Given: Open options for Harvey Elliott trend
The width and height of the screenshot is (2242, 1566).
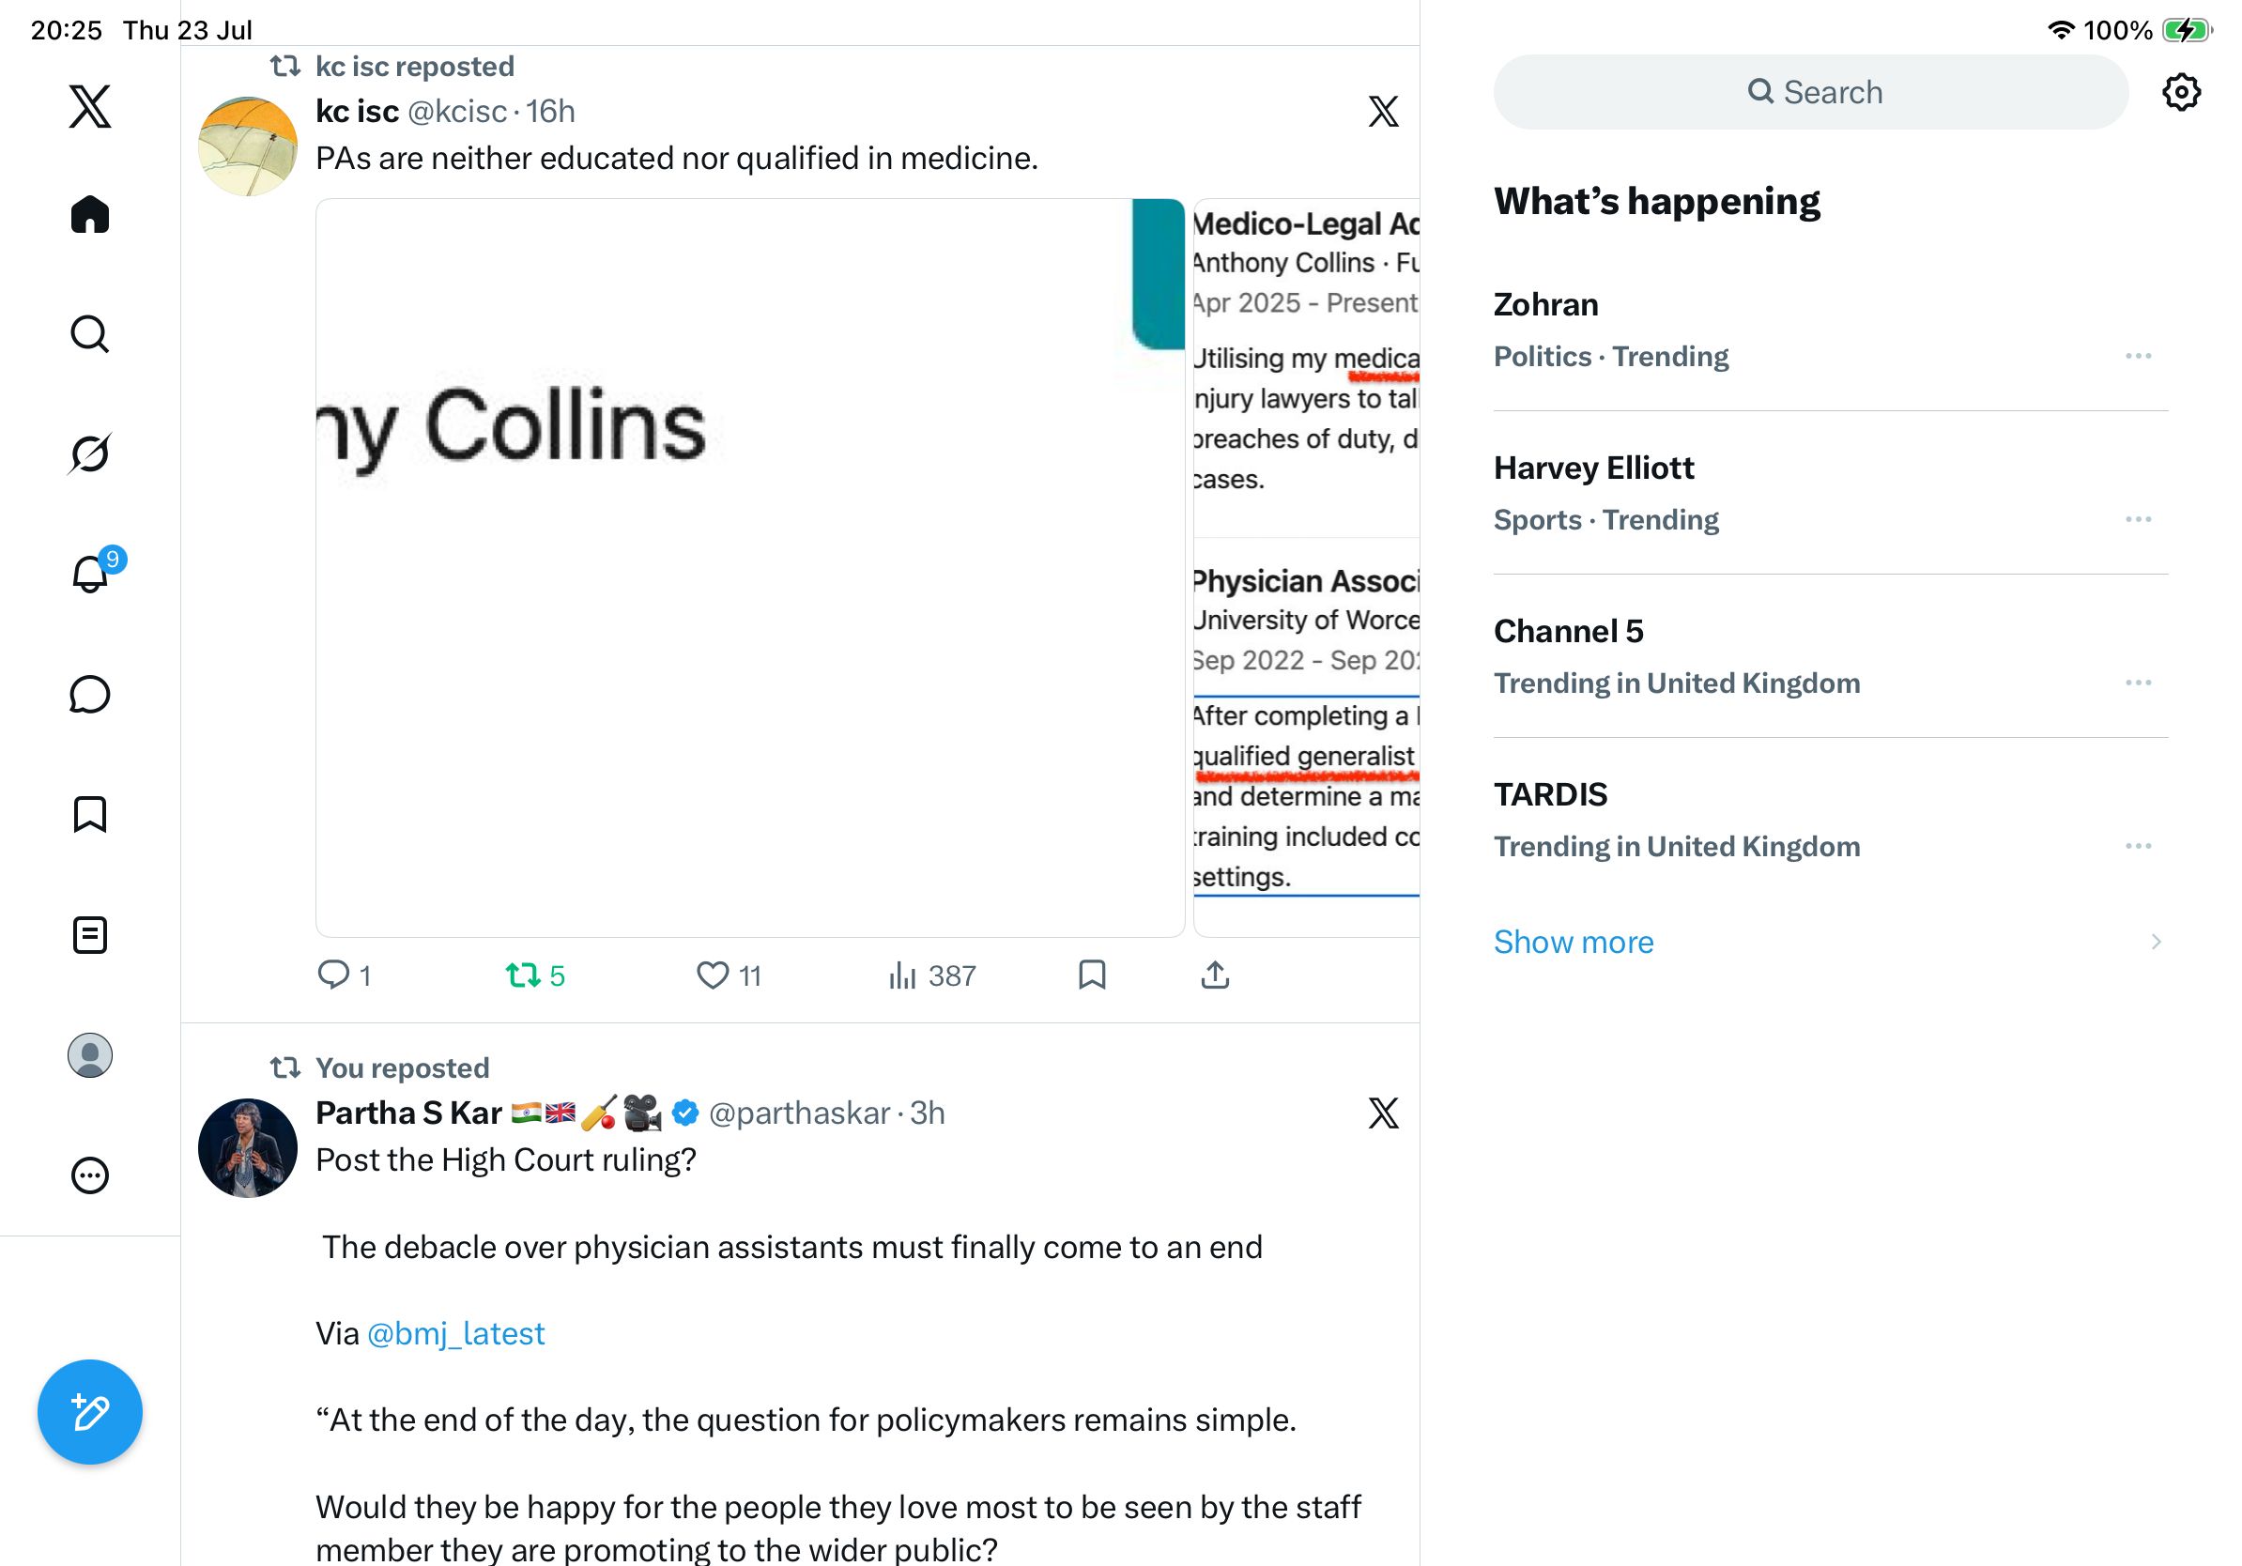Looking at the screenshot, I should click(2138, 519).
